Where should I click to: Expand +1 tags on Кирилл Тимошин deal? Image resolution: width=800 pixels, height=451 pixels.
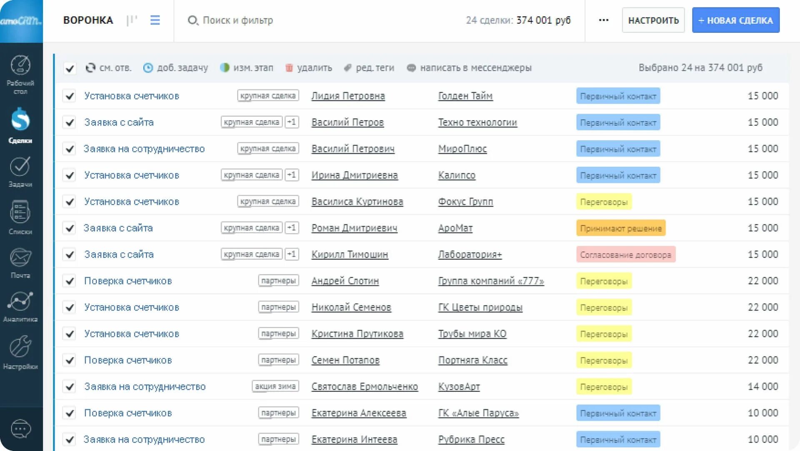292,254
